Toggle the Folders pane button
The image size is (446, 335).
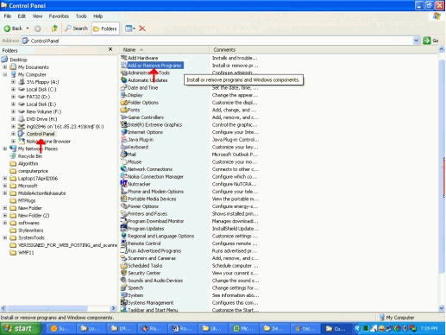pos(105,28)
